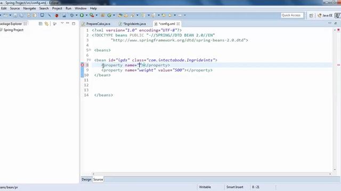Open the Project menu
This screenshot has width=341, height=191.
coord(57,8)
